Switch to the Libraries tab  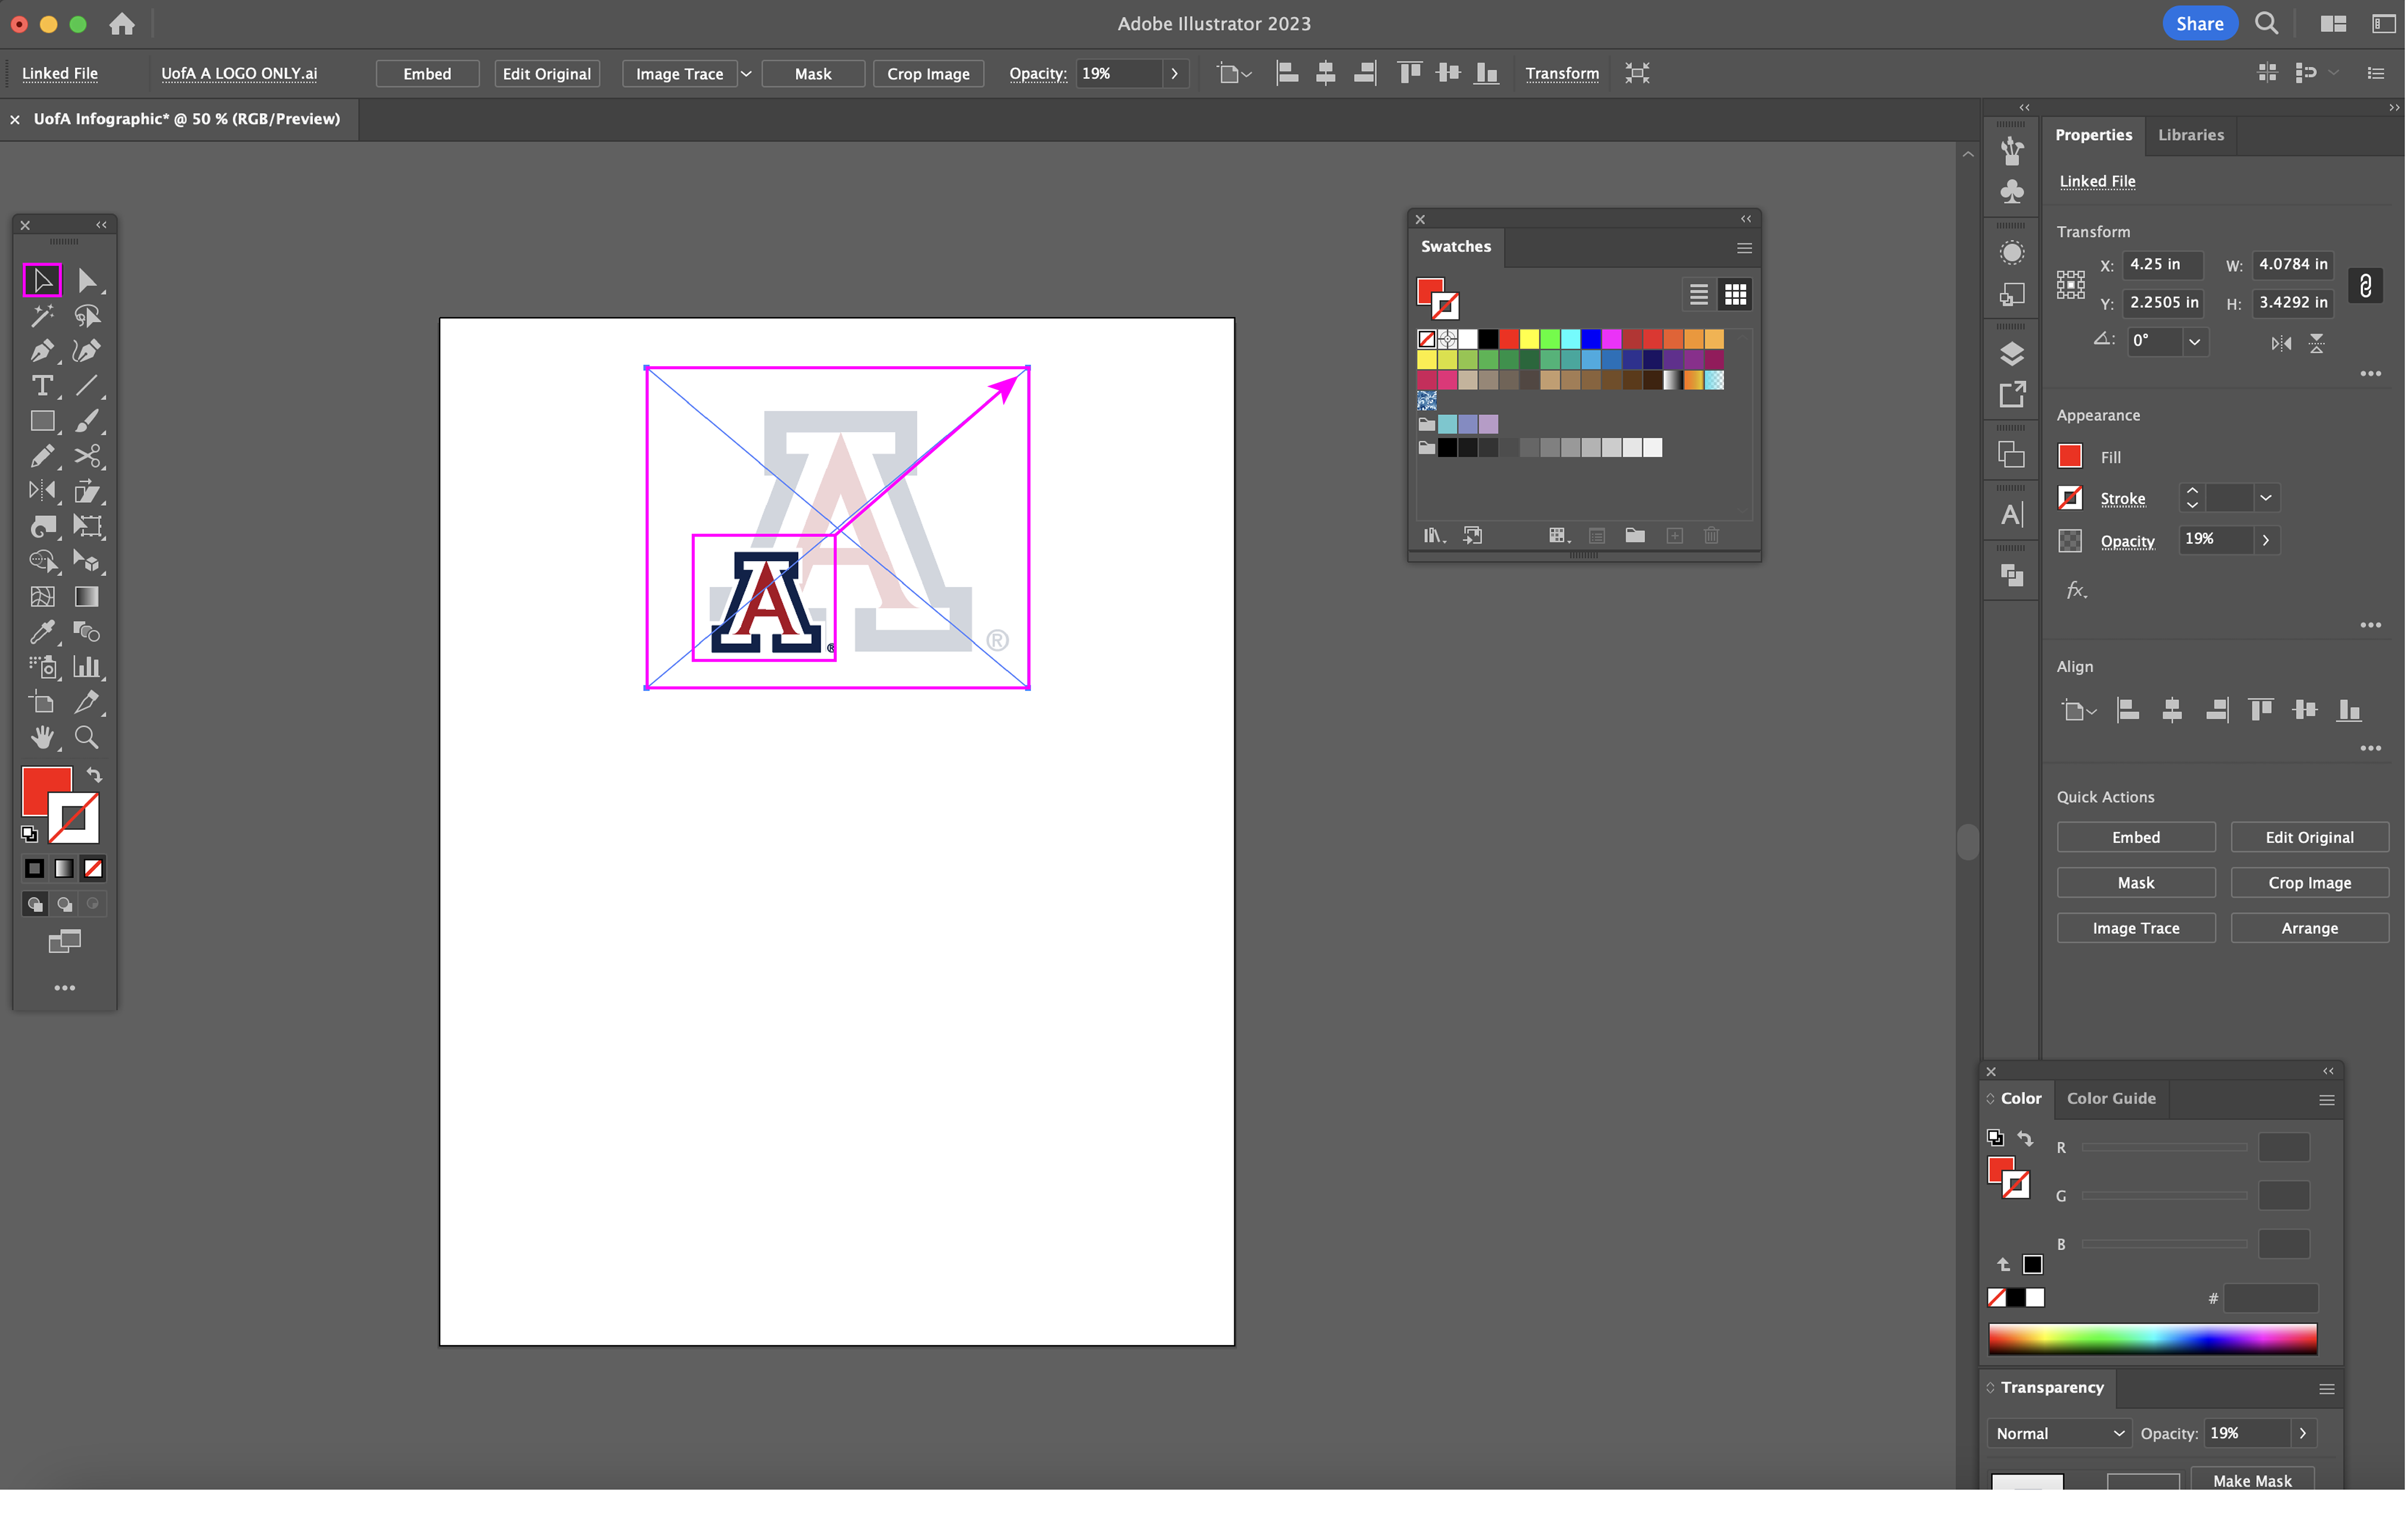2190,135
